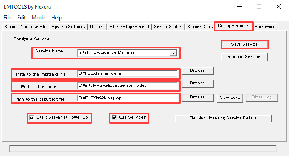Image resolution: width=289 pixels, height=156 pixels.
Task: Switch to Server Diags tab
Action: [200, 27]
